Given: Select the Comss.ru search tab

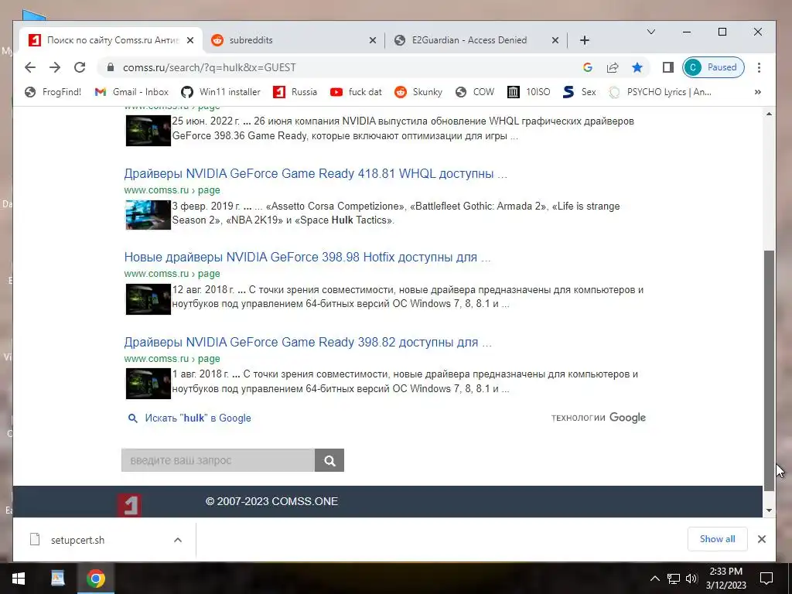Looking at the screenshot, I should (111, 40).
